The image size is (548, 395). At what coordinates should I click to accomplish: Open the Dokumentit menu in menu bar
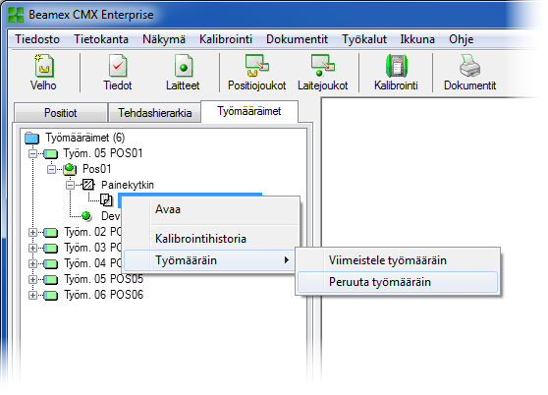point(297,39)
